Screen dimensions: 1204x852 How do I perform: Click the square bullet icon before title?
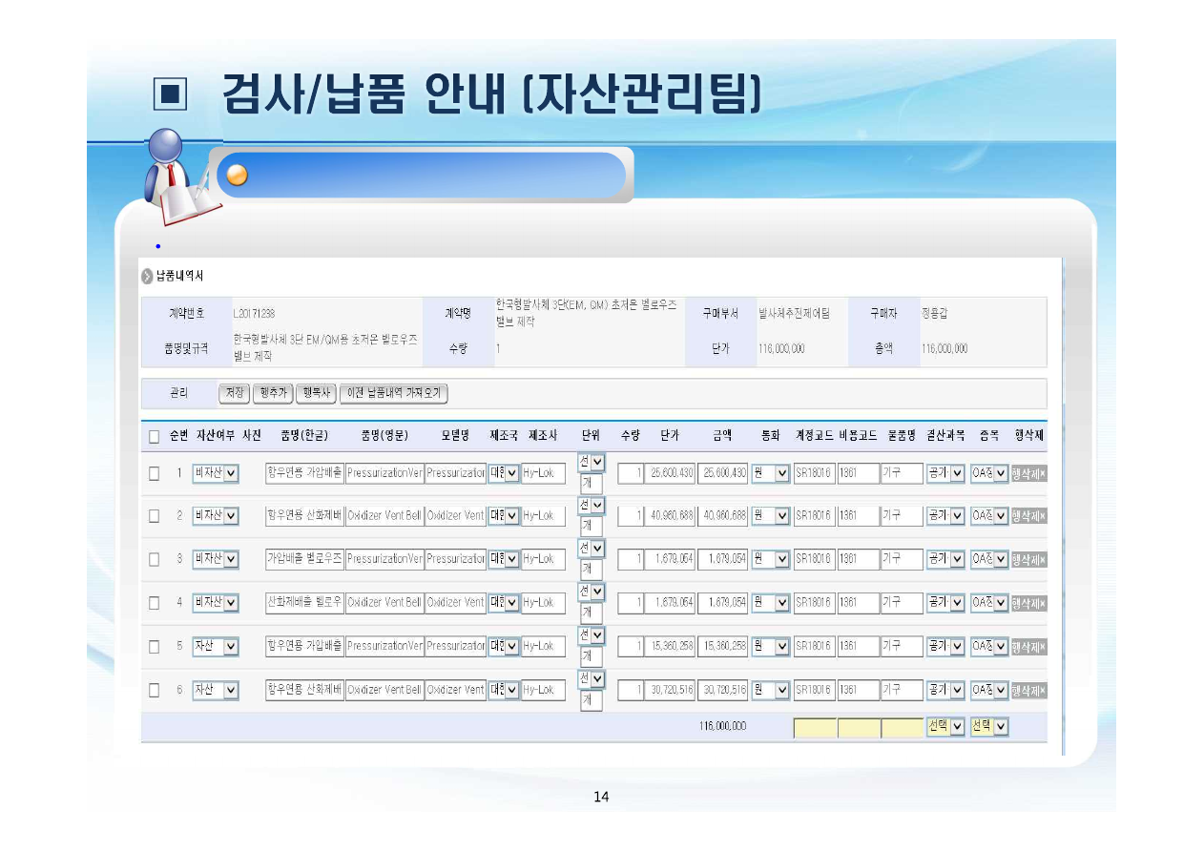pyautogui.click(x=171, y=95)
